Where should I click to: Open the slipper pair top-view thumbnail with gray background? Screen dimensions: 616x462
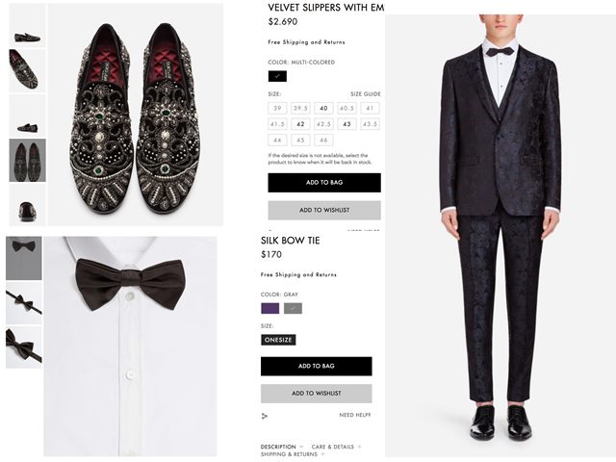click(27, 160)
